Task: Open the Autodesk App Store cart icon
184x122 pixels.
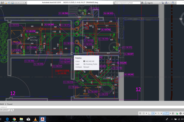Action: [163, 3]
